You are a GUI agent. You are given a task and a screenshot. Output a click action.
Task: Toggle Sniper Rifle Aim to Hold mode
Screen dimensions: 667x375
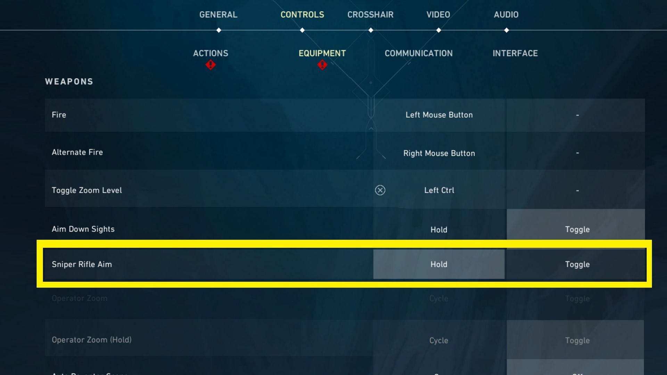click(x=439, y=264)
